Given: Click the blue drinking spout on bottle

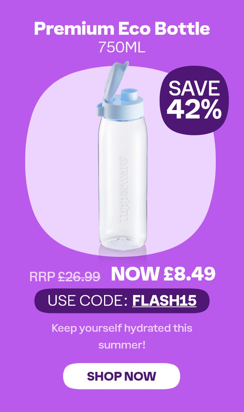Looking at the screenshot, I should pyautogui.click(x=130, y=94).
